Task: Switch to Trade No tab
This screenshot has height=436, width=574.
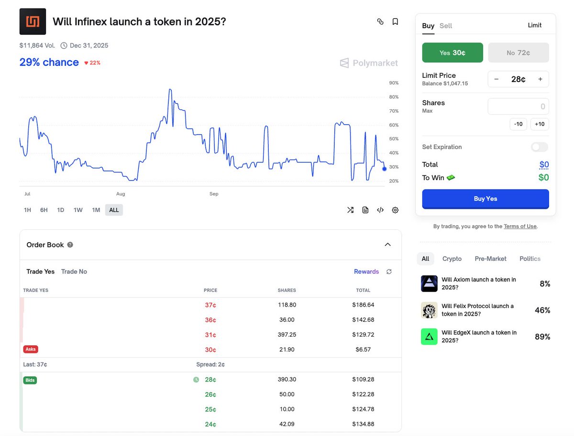Action: [74, 272]
